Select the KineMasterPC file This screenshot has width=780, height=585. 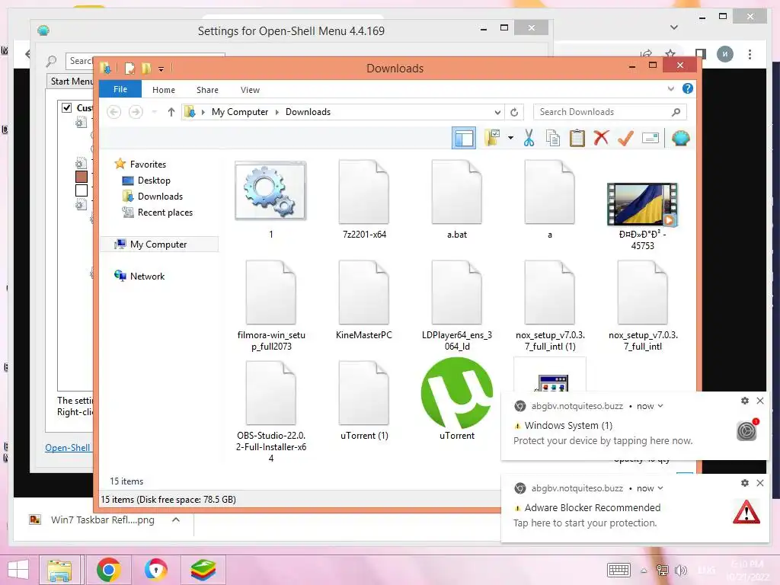pos(364,300)
